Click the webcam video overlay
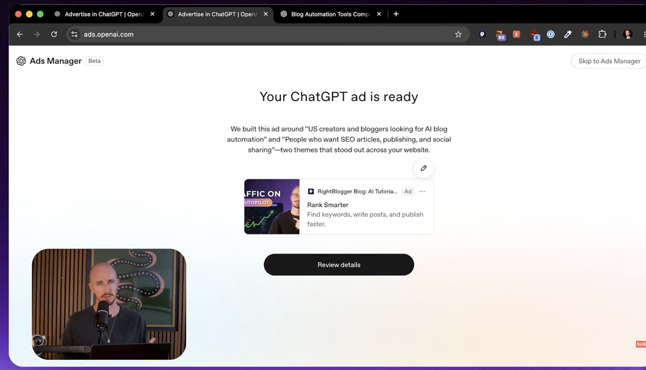Screen dimensions: 646x370 (109, 304)
